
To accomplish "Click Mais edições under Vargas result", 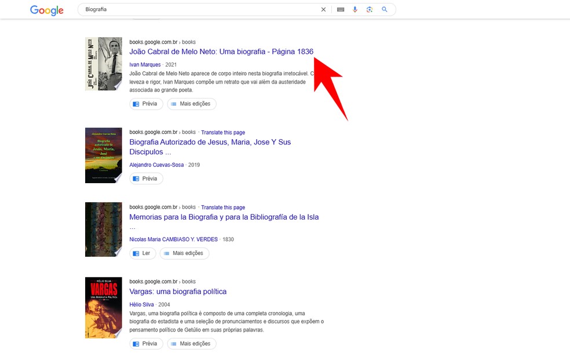I will tap(192, 344).
